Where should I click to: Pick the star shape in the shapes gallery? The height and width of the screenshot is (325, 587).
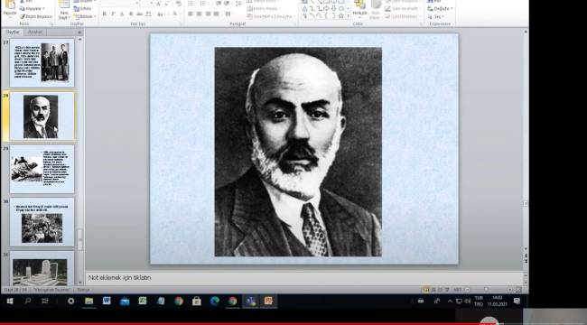click(x=341, y=16)
